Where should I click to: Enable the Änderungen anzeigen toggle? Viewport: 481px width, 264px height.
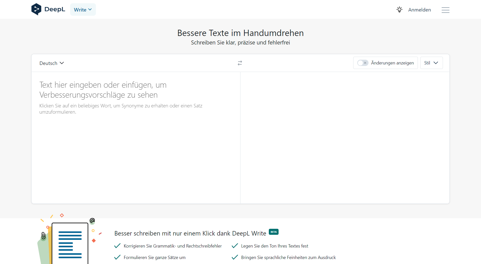[x=363, y=63]
